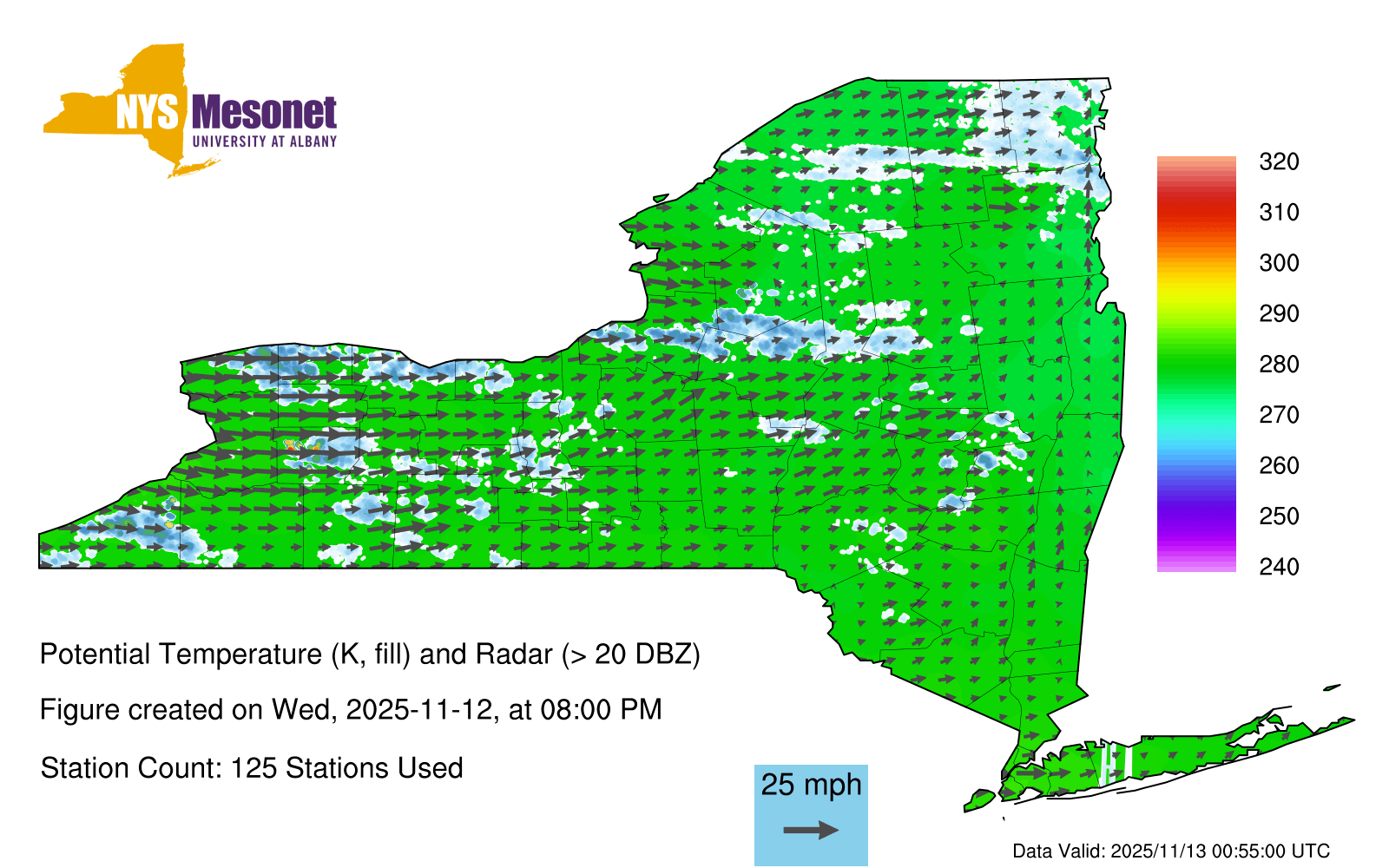Click the University at Albany text
Screen dimensions: 1389x868
pos(264,141)
